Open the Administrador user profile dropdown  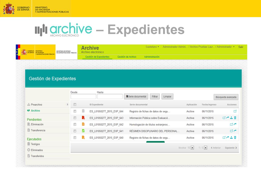199,47
